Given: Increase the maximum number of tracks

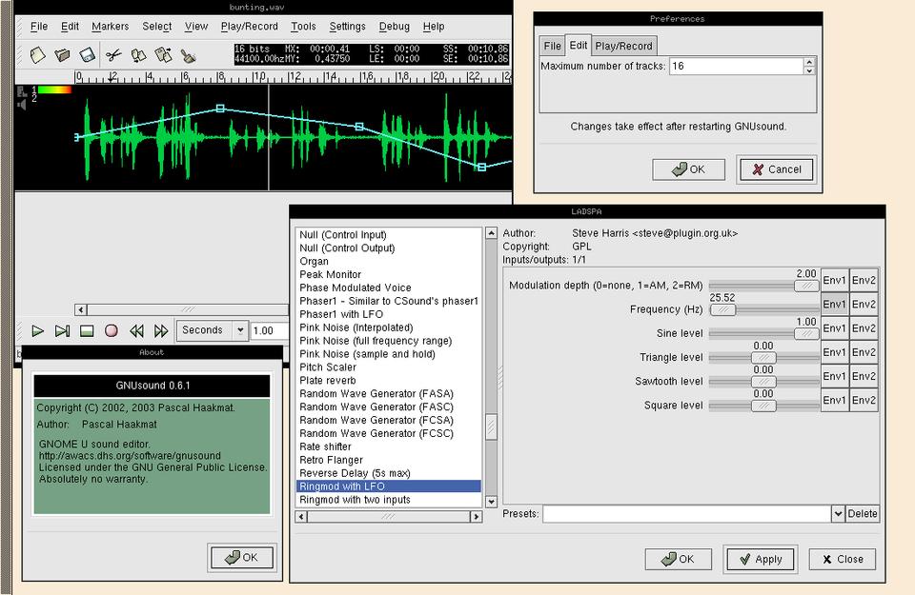Looking at the screenshot, I should point(809,62).
